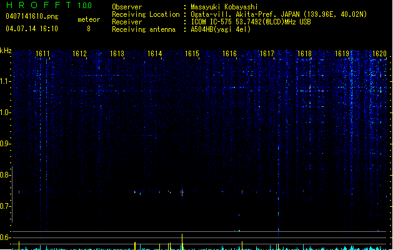The image size is (393, 250).
Task: Click the Receiving antenna label
Action: tap(144, 29)
